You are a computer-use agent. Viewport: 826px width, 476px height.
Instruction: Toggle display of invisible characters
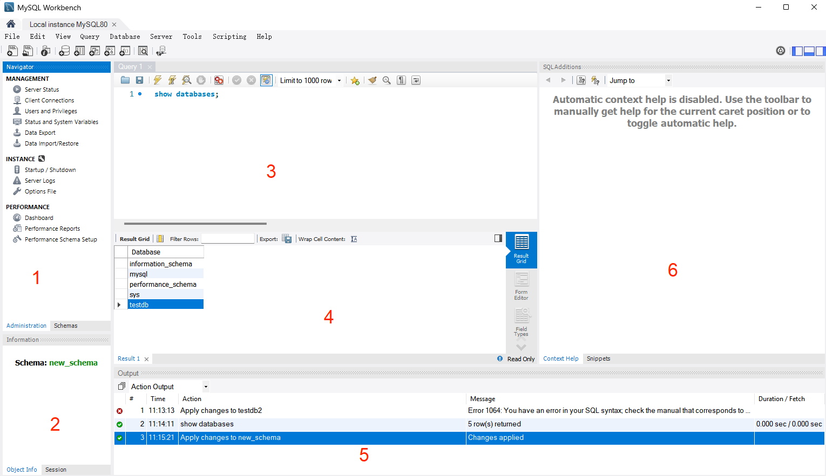pyautogui.click(x=401, y=80)
